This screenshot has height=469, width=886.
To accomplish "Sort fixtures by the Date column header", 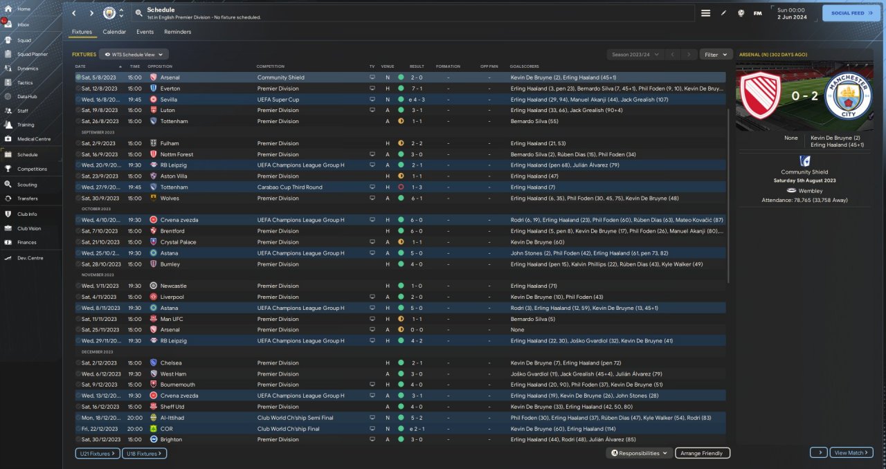I will (x=81, y=66).
